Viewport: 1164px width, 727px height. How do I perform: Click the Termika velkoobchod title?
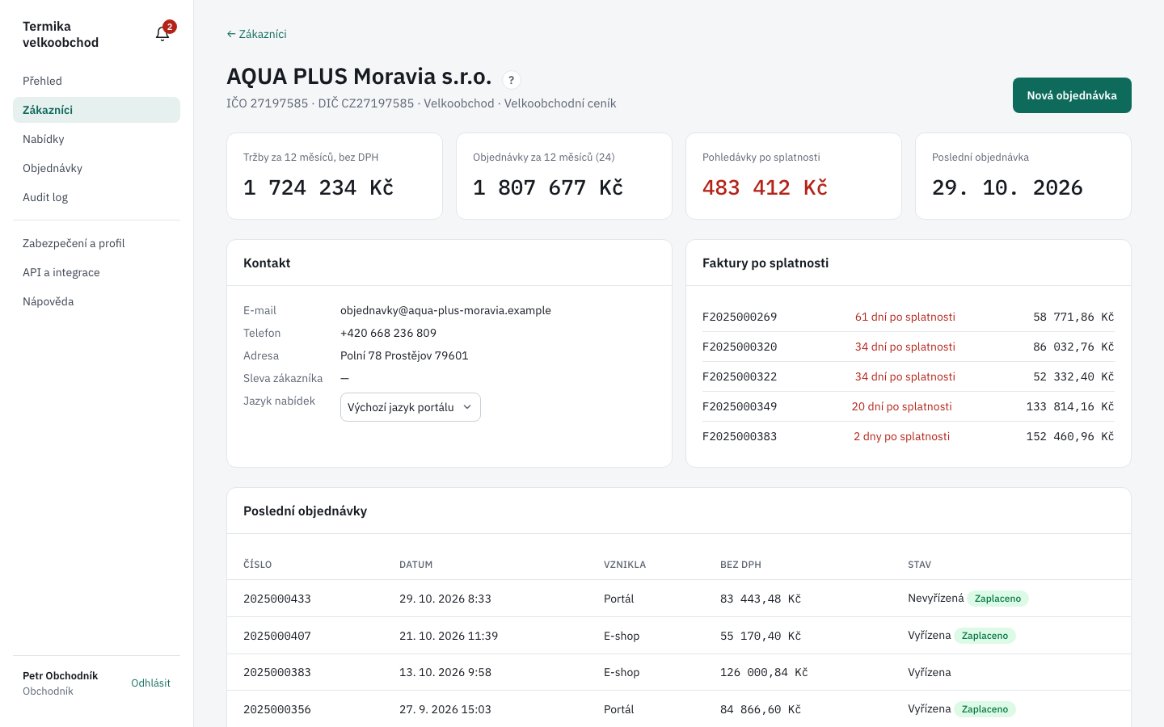61,34
